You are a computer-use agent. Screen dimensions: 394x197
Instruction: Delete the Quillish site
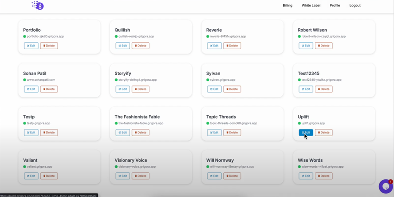140,46
